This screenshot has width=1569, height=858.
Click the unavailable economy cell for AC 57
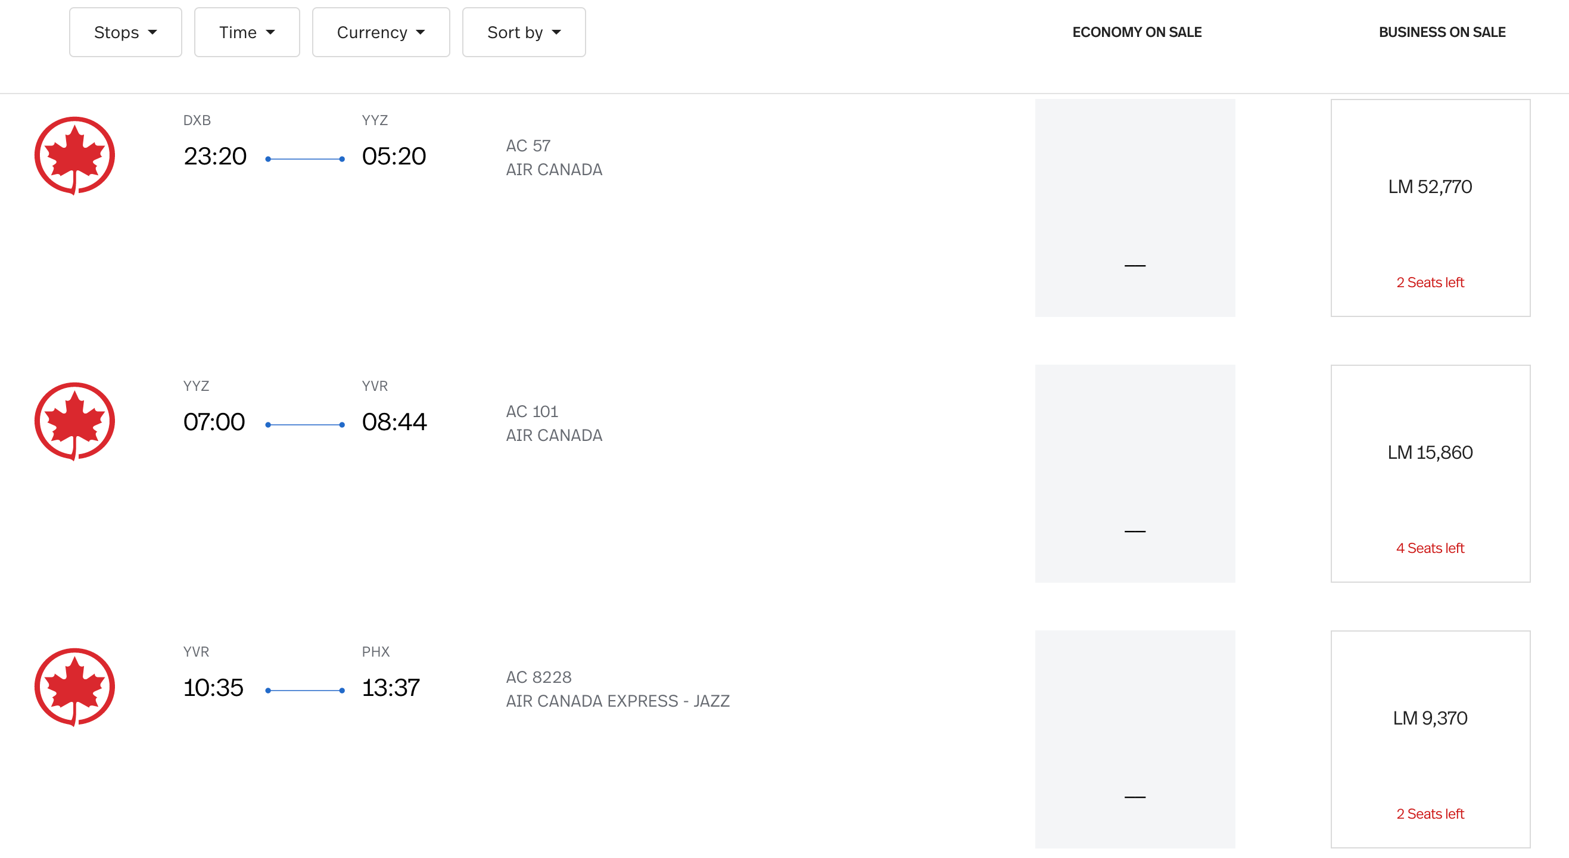(x=1135, y=208)
